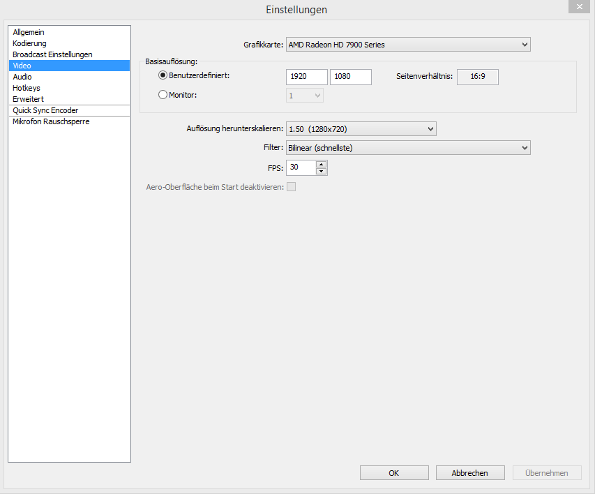Click the FPS value field

(x=301, y=167)
